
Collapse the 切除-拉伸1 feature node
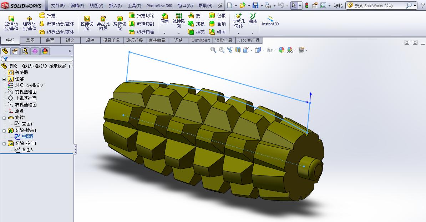pos(4,144)
